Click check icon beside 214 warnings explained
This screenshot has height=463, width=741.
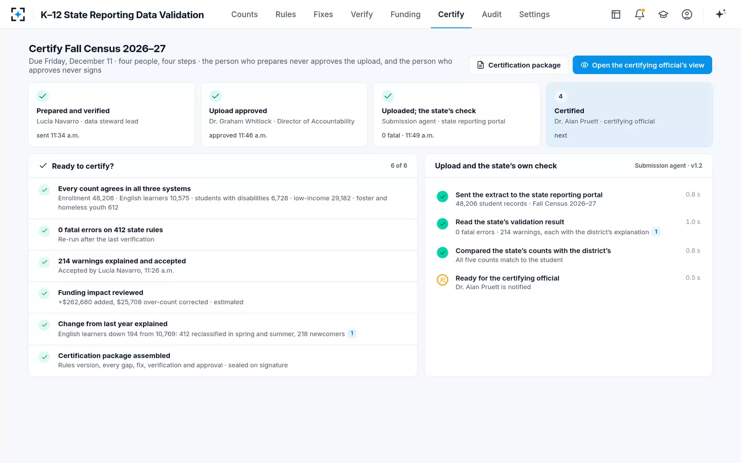(x=45, y=262)
